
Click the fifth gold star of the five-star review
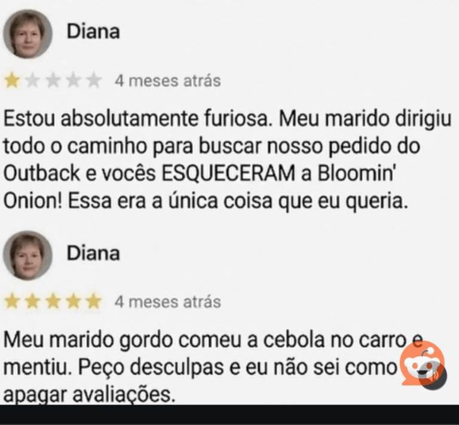pos(94,301)
